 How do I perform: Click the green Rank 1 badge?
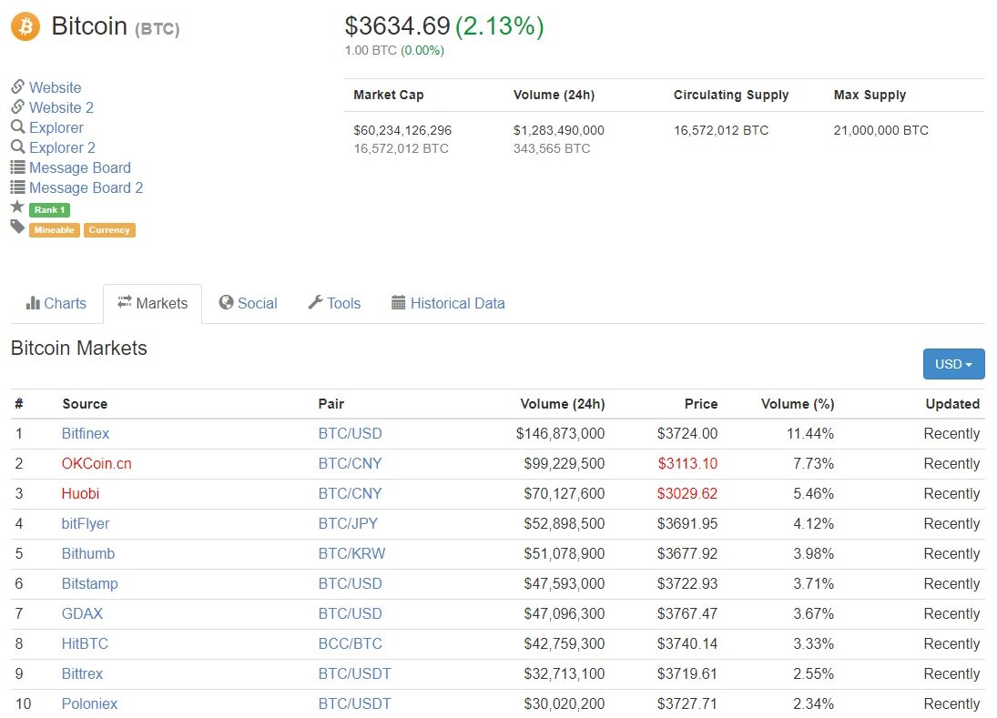pyautogui.click(x=49, y=209)
